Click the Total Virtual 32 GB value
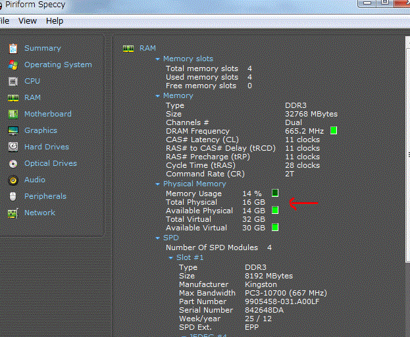410x337 pixels. tap(253, 219)
